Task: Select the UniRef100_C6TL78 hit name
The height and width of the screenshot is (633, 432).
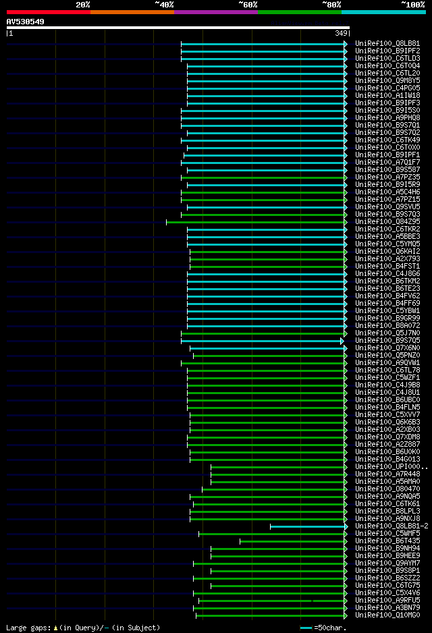Action: pyautogui.click(x=387, y=370)
